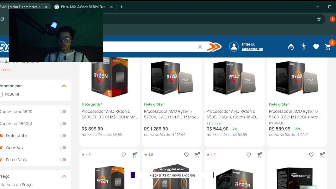
Task: Click the -15% discount badge
Action: click(x=297, y=129)
